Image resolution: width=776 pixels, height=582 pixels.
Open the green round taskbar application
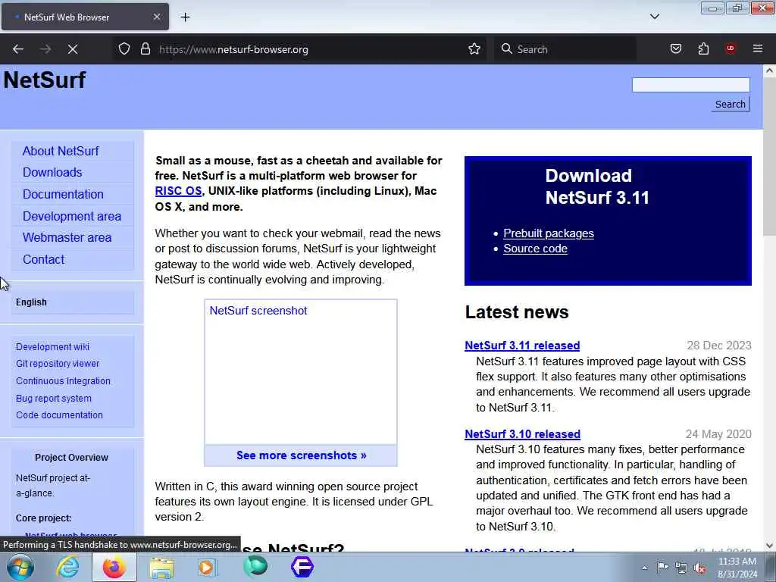pos(255,567)
